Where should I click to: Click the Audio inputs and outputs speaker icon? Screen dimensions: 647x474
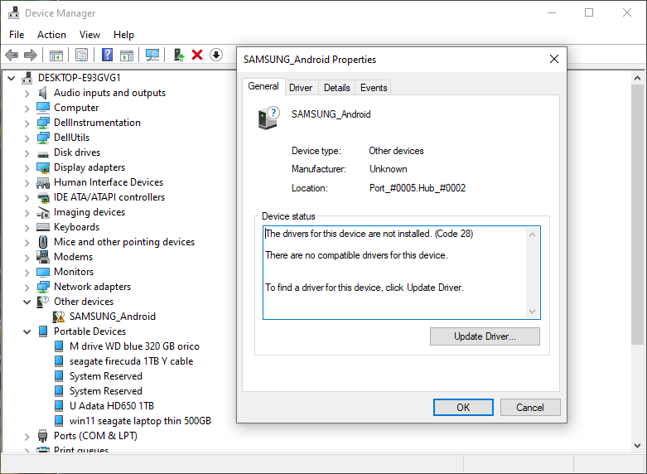(43, 93)
